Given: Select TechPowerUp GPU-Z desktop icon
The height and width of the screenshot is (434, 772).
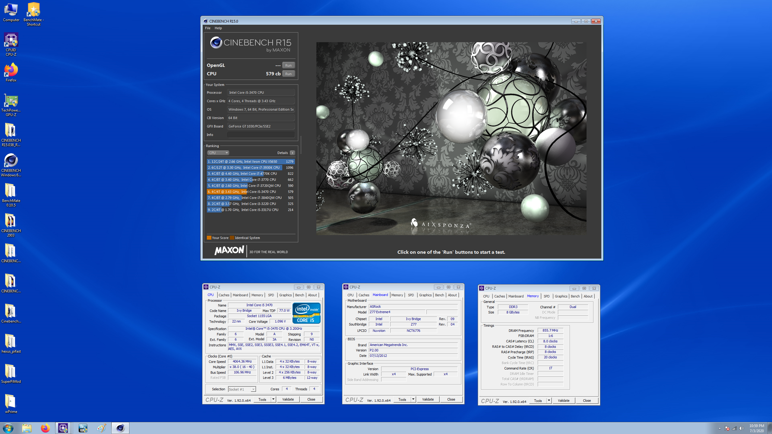Looking at the screenshot, I should 11,105.
